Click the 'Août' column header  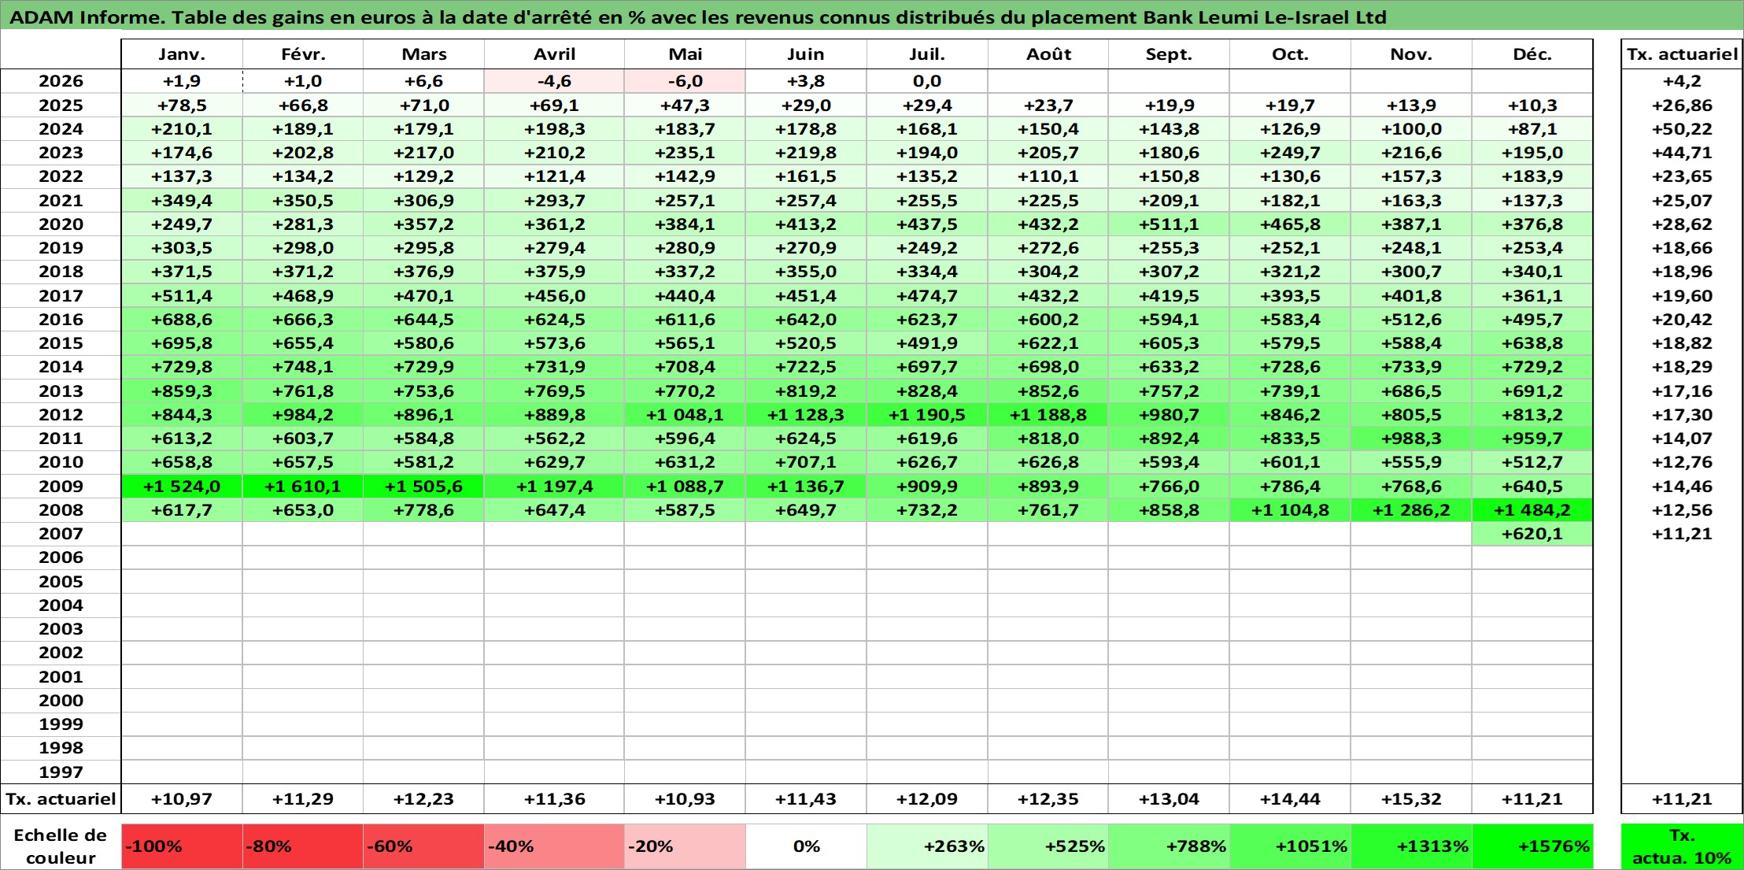tap(1048, 54)
